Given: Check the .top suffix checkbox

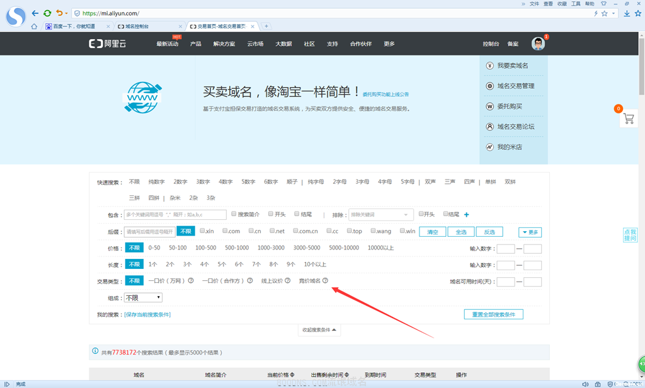Looking at the screenshot, I should (x=349, y=231).
